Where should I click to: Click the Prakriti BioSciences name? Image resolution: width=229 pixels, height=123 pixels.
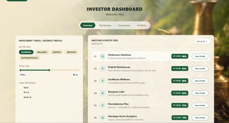pos(119,67)
